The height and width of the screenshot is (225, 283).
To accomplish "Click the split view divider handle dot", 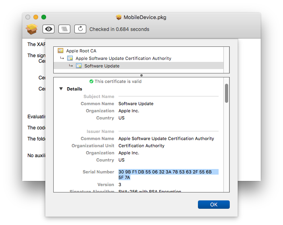I will click(x=141, y=75).
